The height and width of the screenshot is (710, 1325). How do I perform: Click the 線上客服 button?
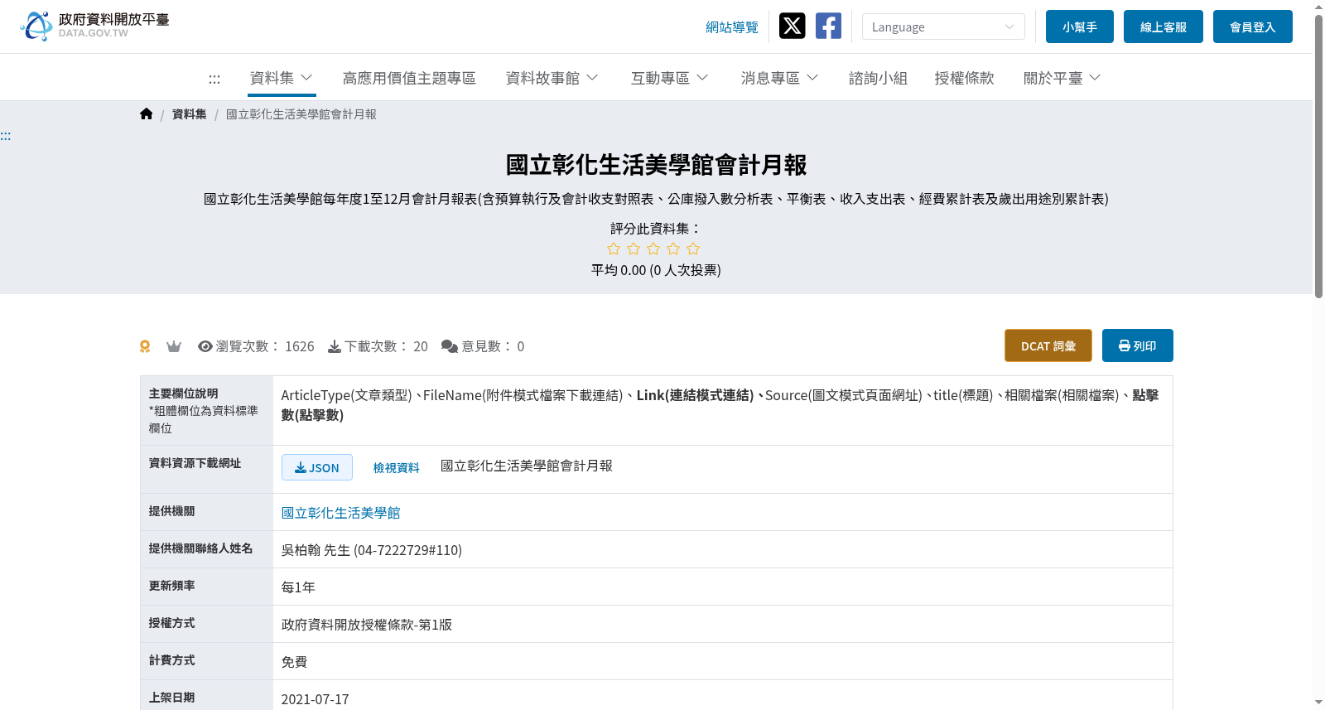[1164, 27]
